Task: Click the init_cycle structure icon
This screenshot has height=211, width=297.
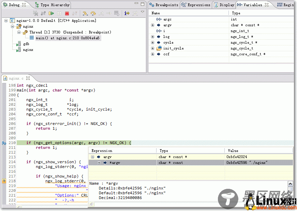Action: pos(159,48)
